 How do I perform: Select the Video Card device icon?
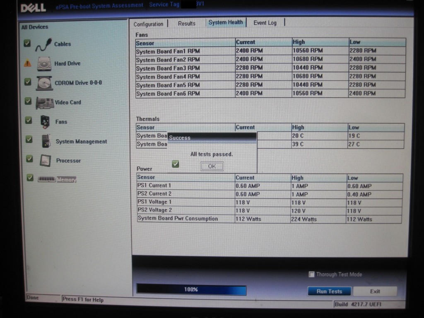click(x=45, y=103)
